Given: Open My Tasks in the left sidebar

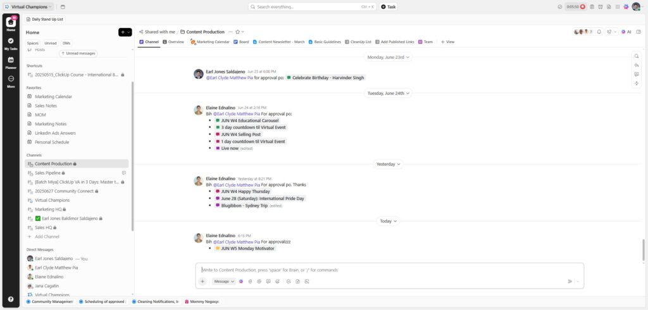Looking at the screenshot, I should [x=11, y=43].
